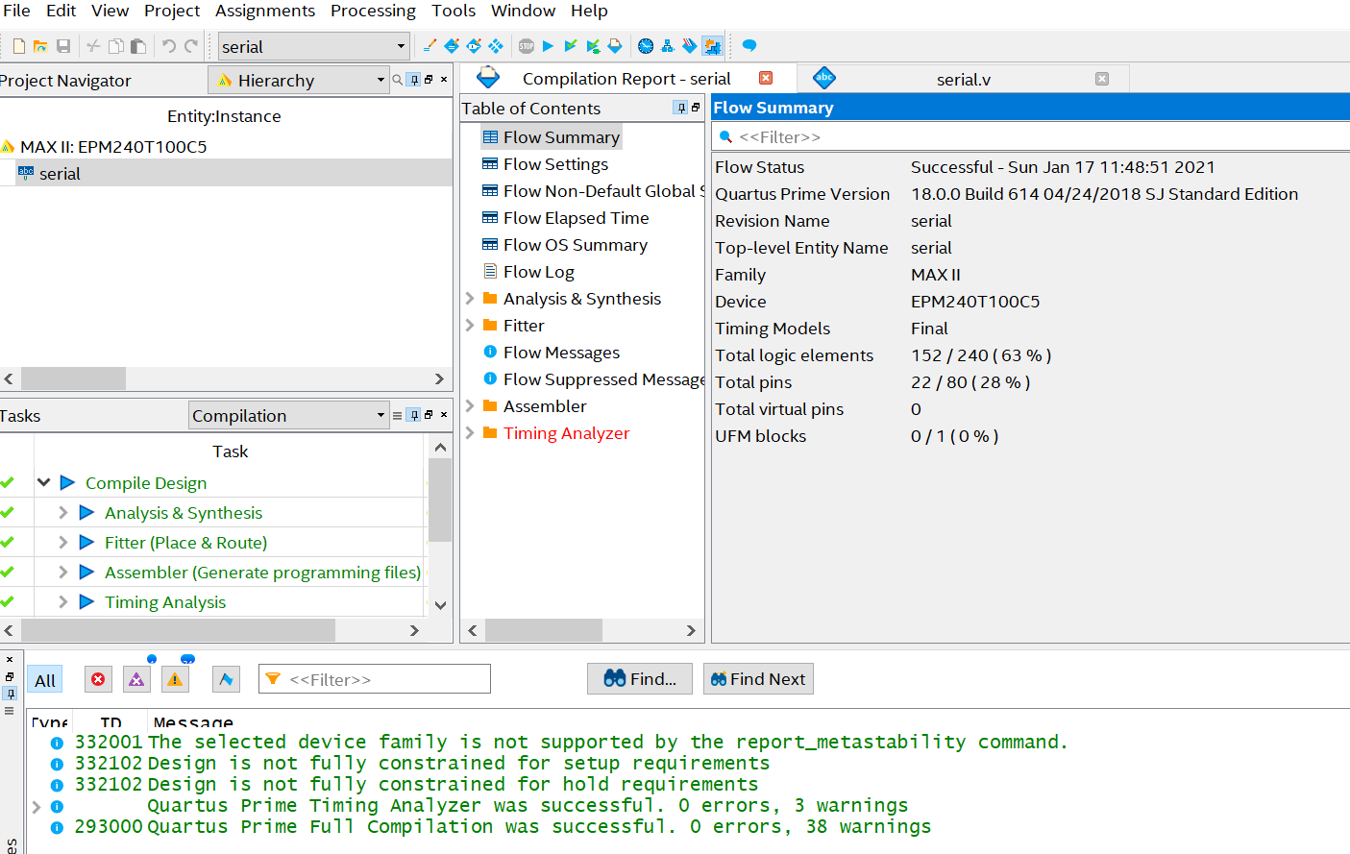Close the serial.v tab
This screenshot has height=854, width=1350.
[x=1102, y=79]
